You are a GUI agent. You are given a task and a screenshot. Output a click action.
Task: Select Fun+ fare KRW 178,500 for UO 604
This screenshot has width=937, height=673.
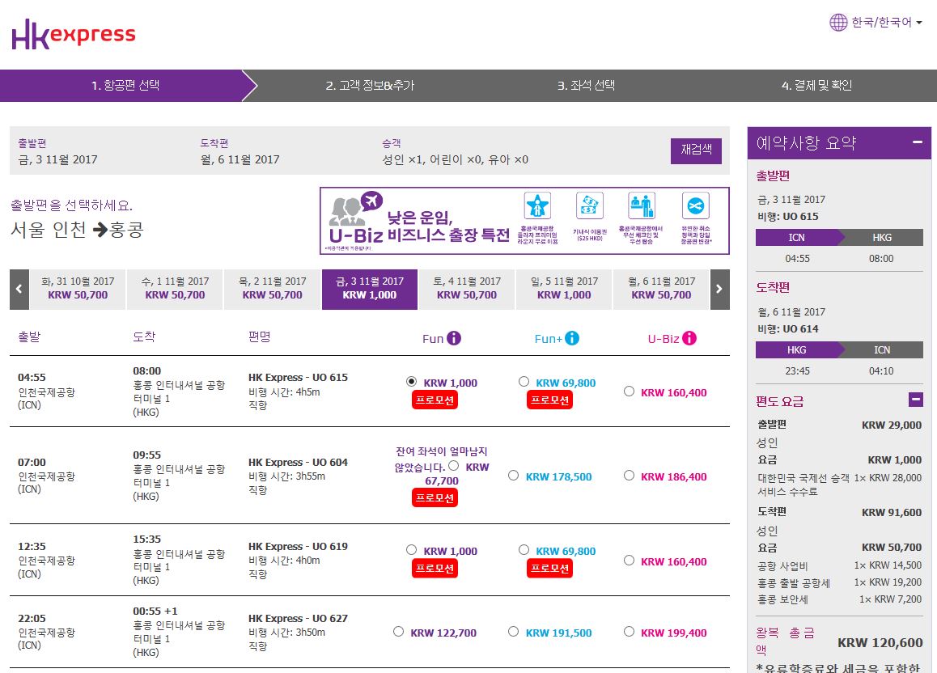(x=513, y=476)
